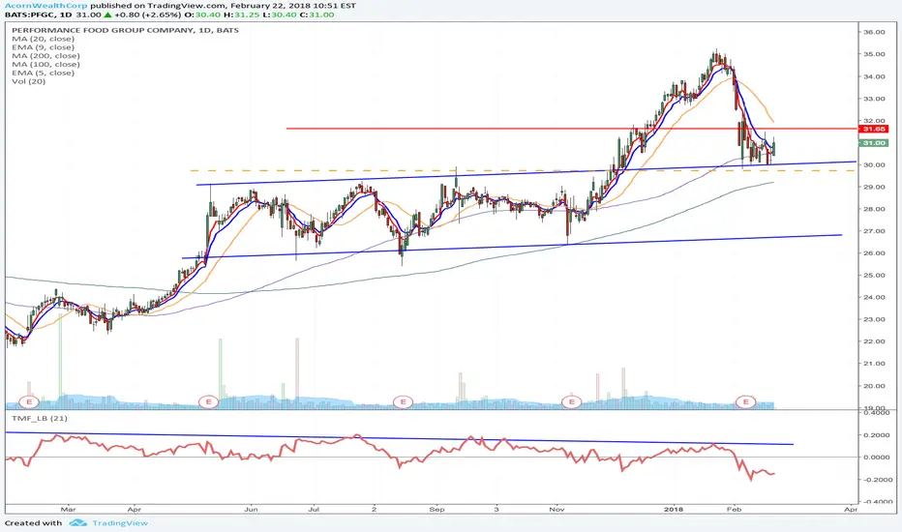Click the '0.2000' TMF axis label
This screenshot has height=532, width=902.
[x=876, y=435]
